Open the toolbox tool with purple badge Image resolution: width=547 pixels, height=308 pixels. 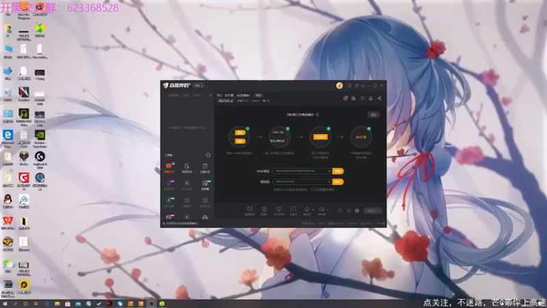point(169,185)
